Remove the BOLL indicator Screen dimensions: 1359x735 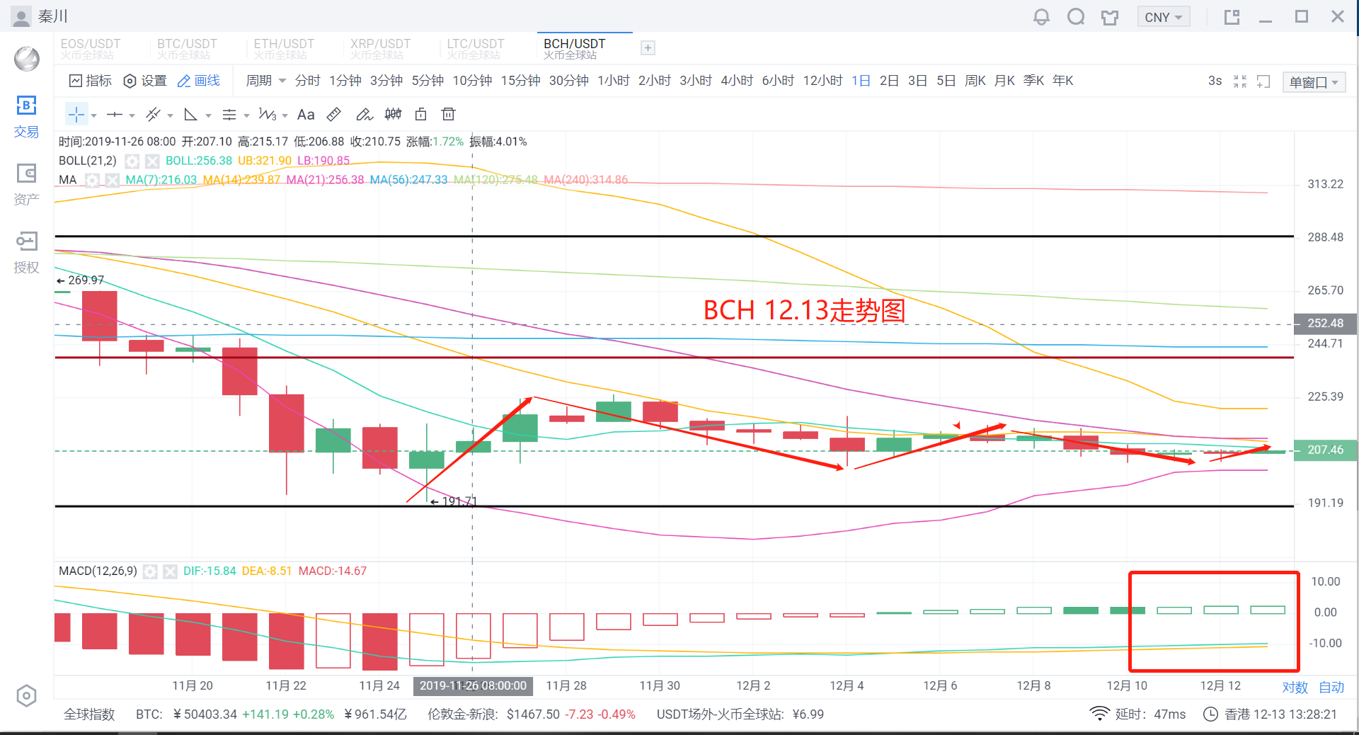click(152, 161)
